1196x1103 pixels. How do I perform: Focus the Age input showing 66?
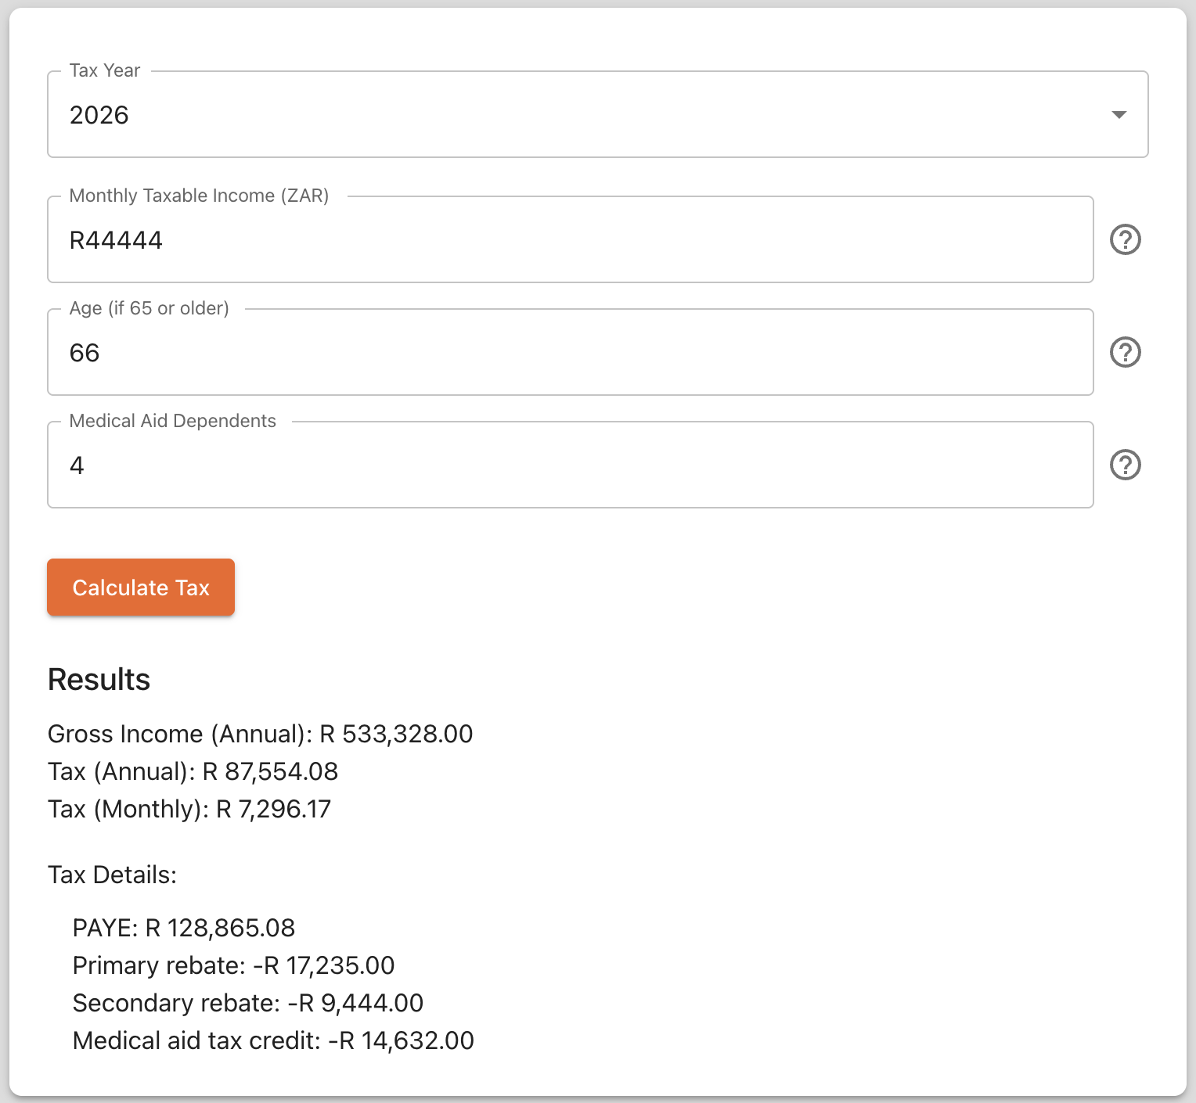tap(571, 352)
